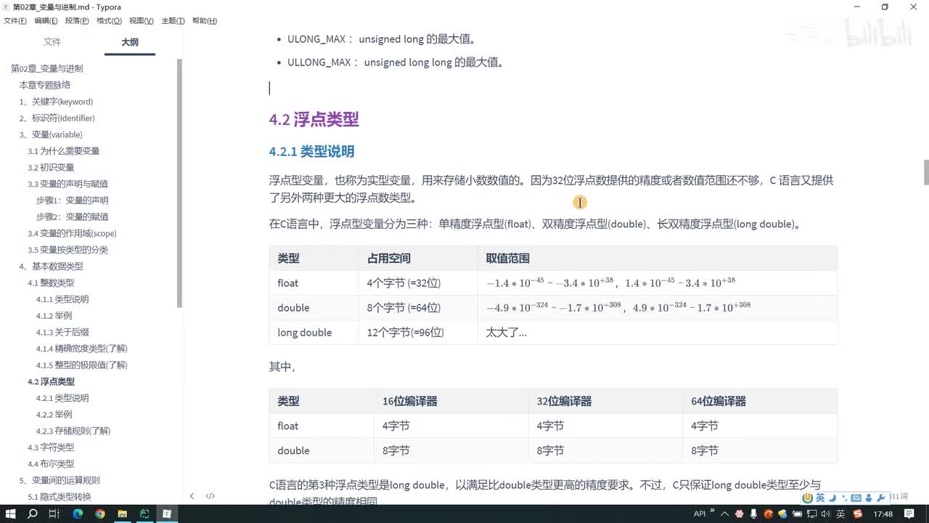Open the 编辑(E) menu
Image resolution: width=929 pixels, height=523 pixels.
click(46, 21)
